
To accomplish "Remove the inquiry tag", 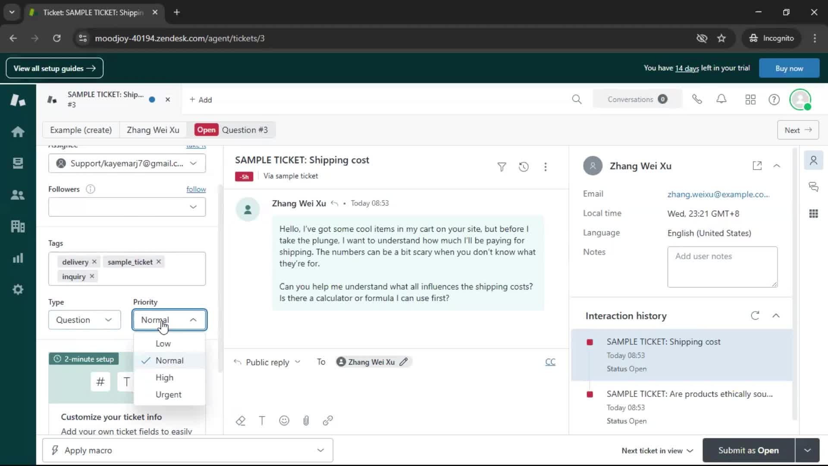I will [x=92, y=277].
